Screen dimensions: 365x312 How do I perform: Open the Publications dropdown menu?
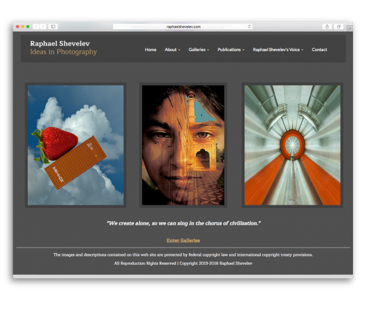231,50
